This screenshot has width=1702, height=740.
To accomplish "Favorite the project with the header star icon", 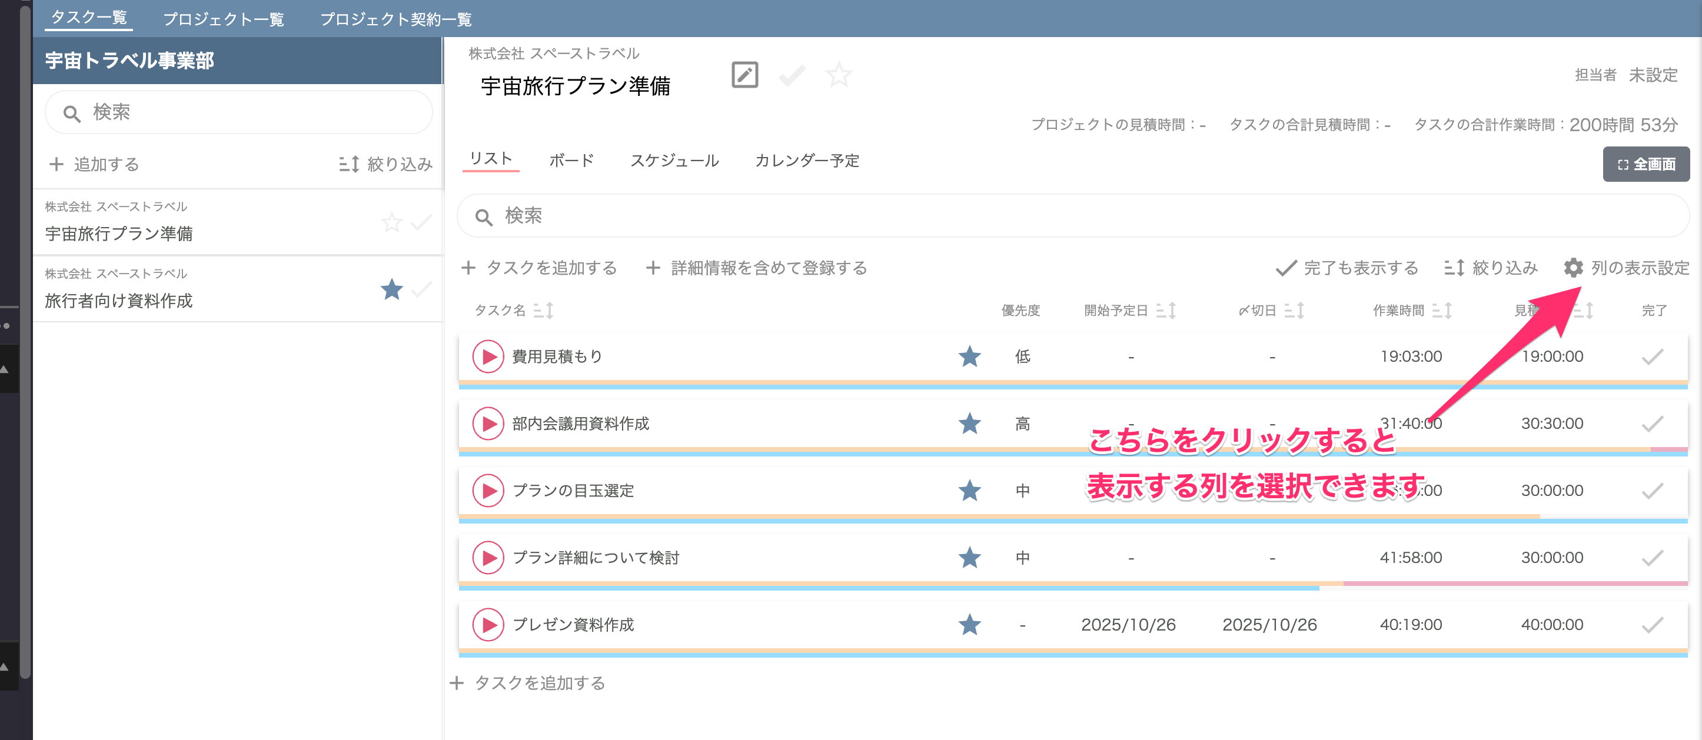I will tap(839, 75).
